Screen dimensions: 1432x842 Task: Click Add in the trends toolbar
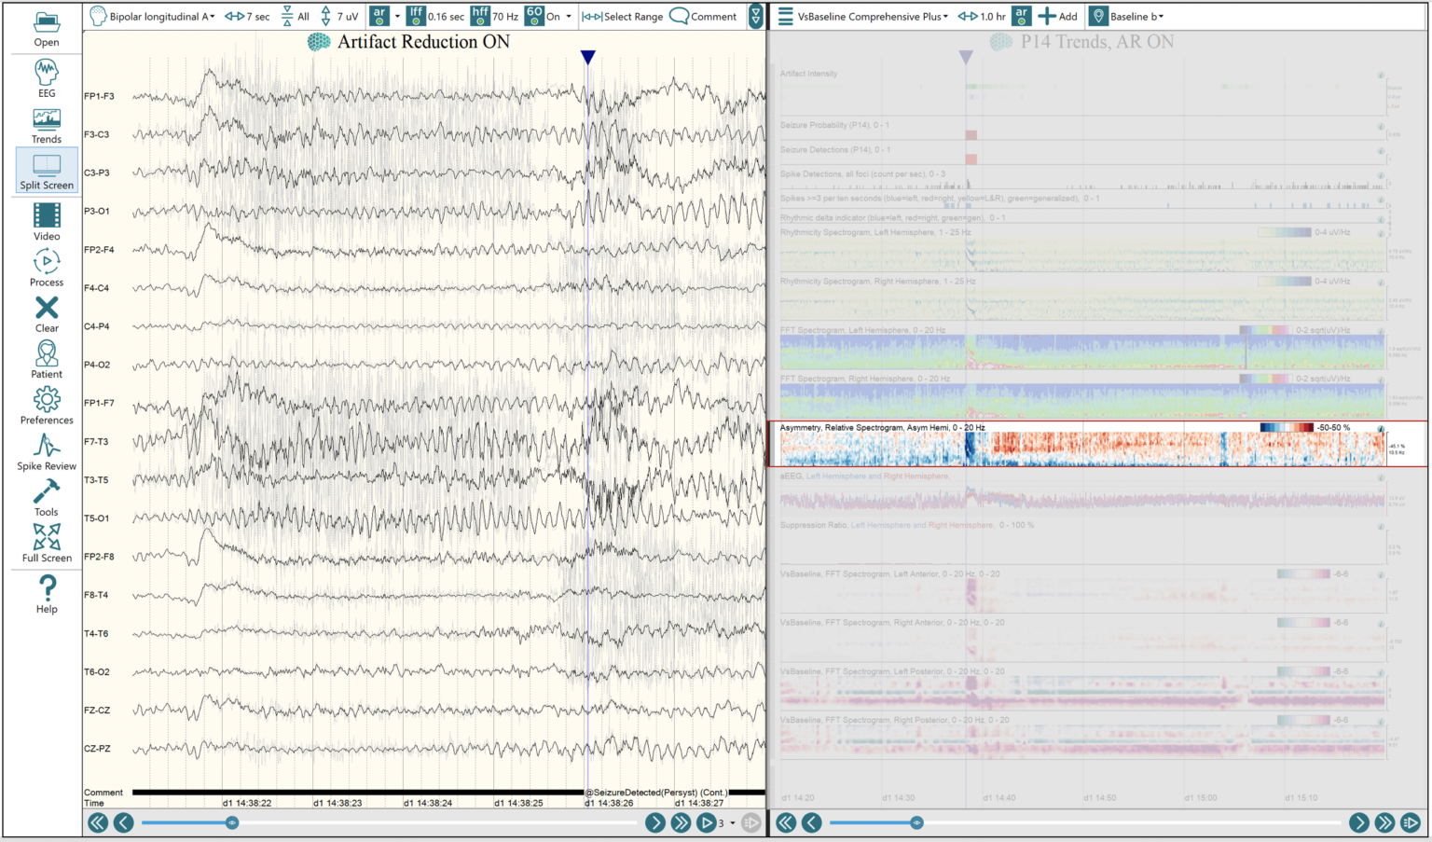click(1057, 16)
